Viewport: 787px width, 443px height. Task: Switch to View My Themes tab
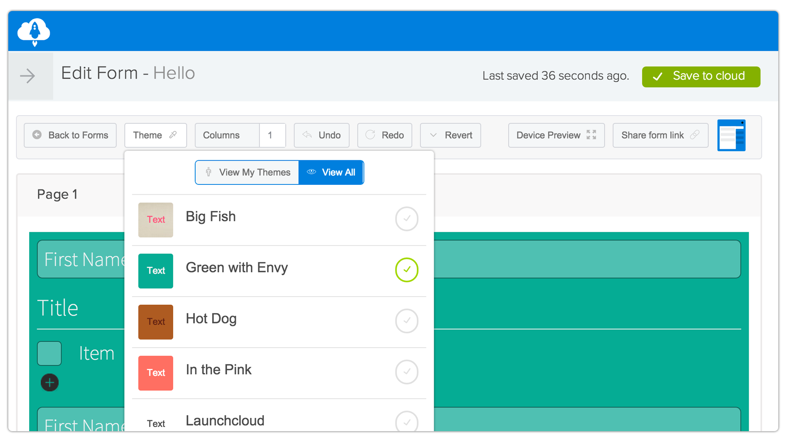(247, 172)
